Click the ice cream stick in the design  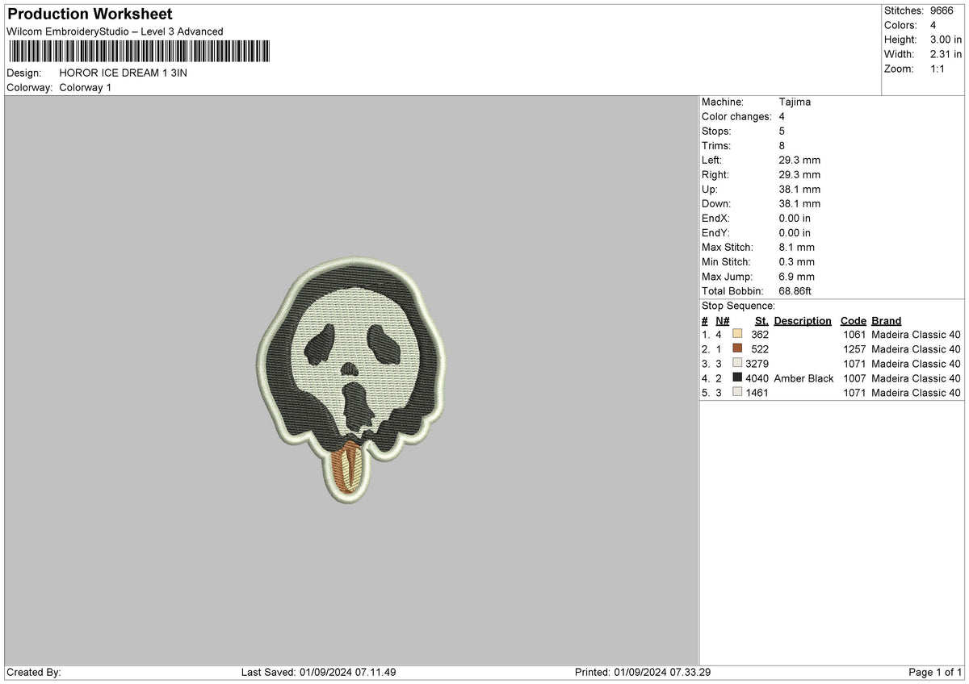click(346, 468)
